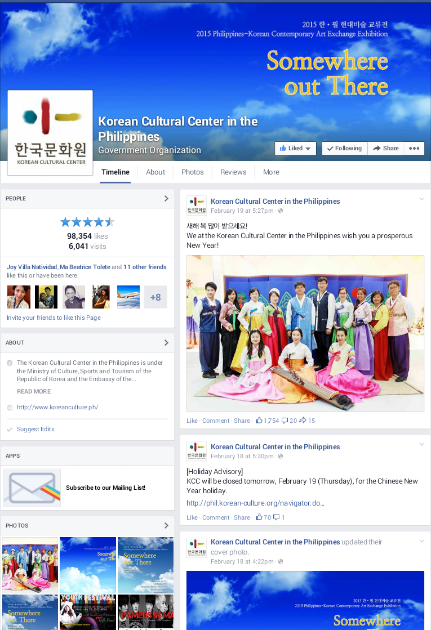Open the YOUTH FESTIVAL photo thumbnail
The height and width of the screenshot is (630, 431).
point(88,613)
